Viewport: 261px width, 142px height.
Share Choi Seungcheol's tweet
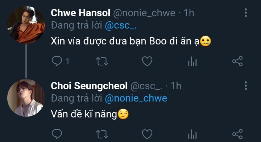[237, 134]
